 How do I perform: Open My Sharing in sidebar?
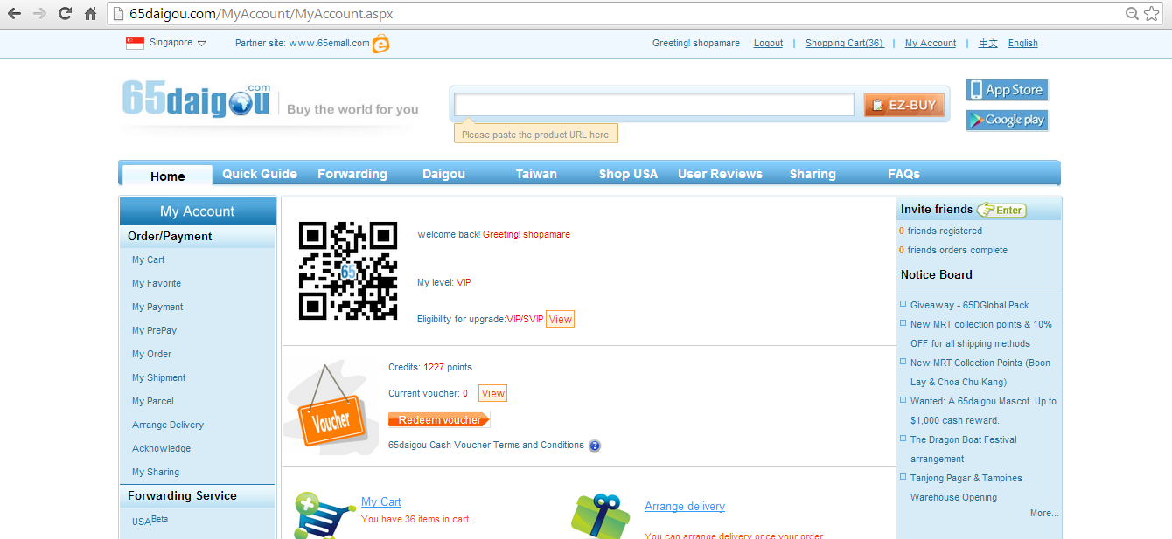click(156, 472)
